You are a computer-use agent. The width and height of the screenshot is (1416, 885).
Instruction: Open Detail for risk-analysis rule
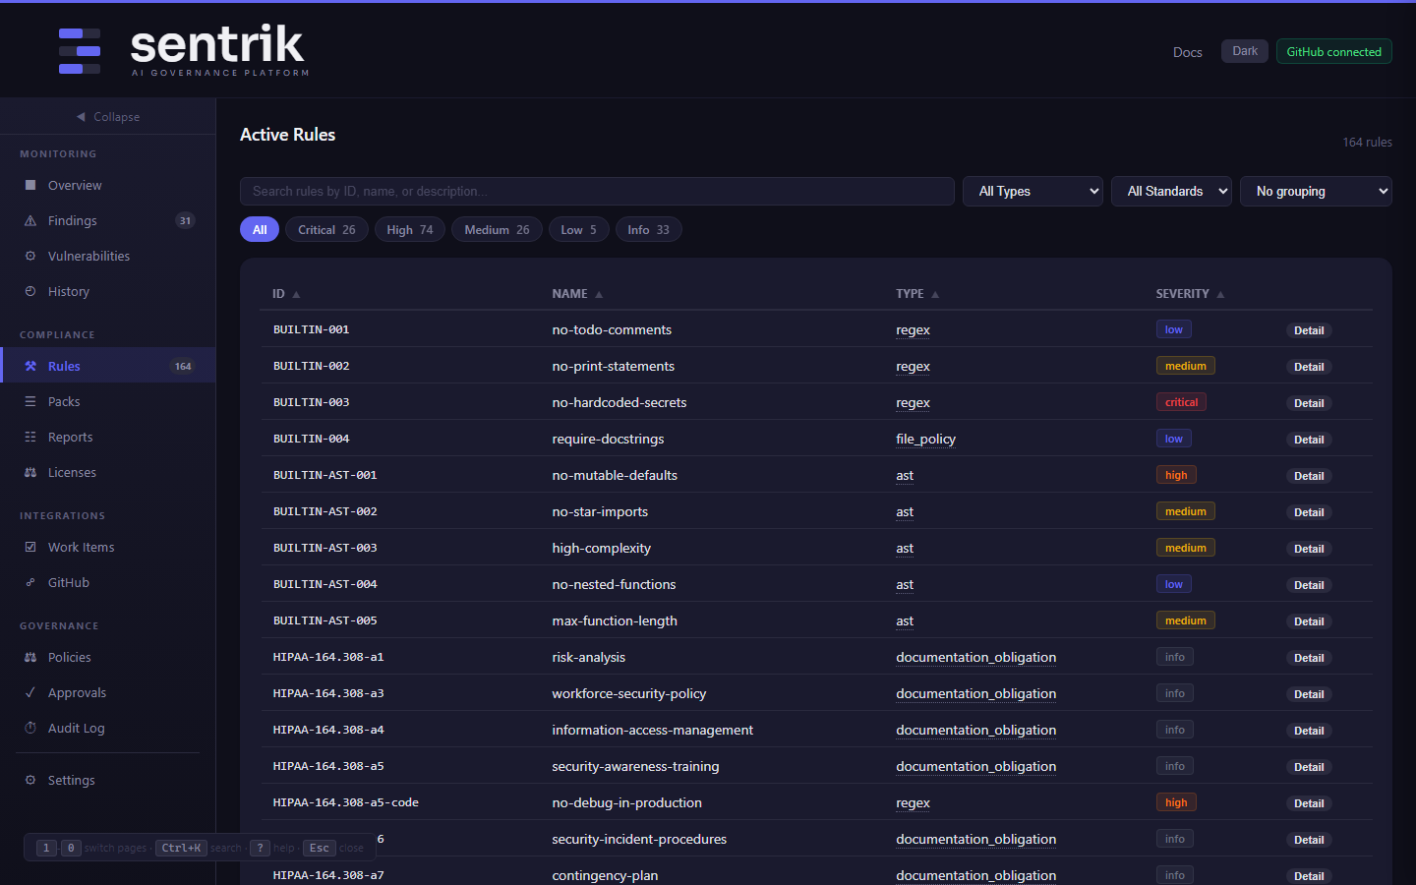[x=1309, y=658]
